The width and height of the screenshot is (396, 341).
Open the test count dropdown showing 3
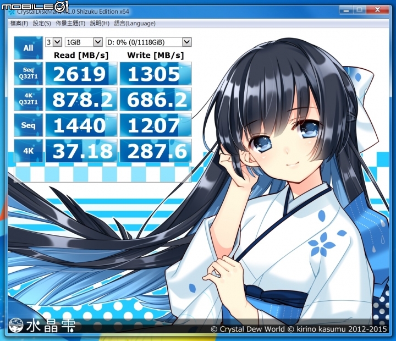click(x=53, y=42)
